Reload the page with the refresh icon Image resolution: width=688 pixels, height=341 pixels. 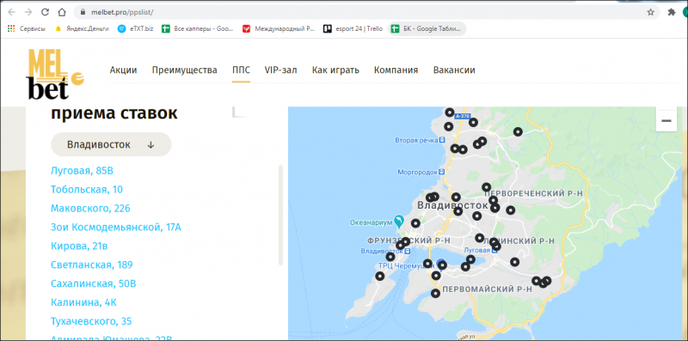pos(45,12)
